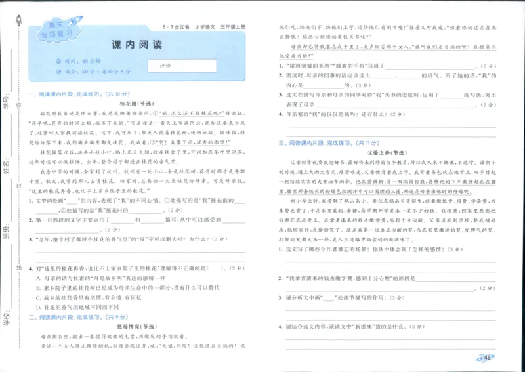Click the question "请分析文中画线处细节描写的作用"

tap(341, 298)
